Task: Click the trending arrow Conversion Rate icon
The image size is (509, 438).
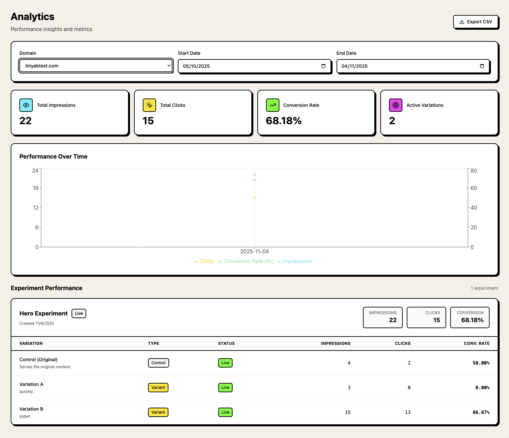Action: pyautogui.click(x=272, y=105)
